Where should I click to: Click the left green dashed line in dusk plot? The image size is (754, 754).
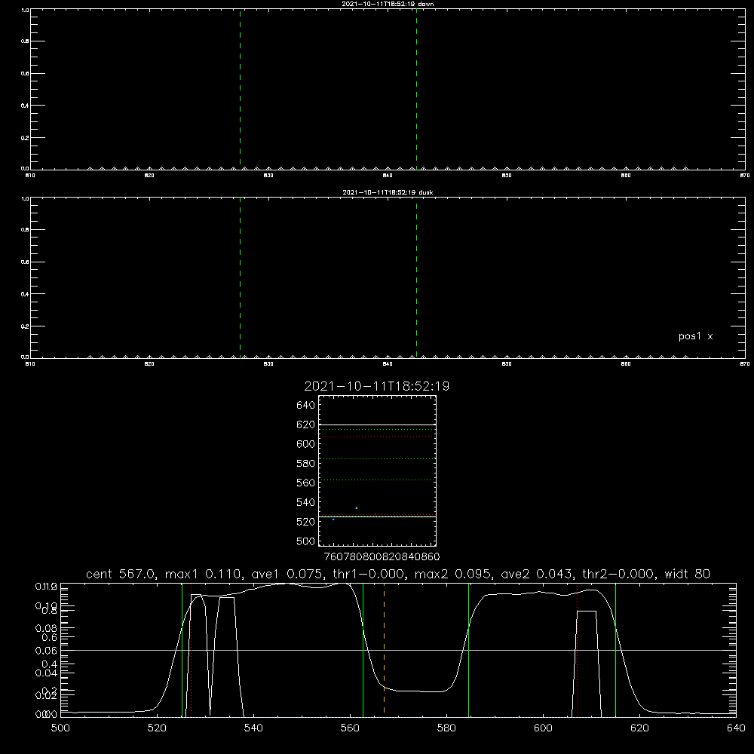pyautogui.click(x=240, y=278)
